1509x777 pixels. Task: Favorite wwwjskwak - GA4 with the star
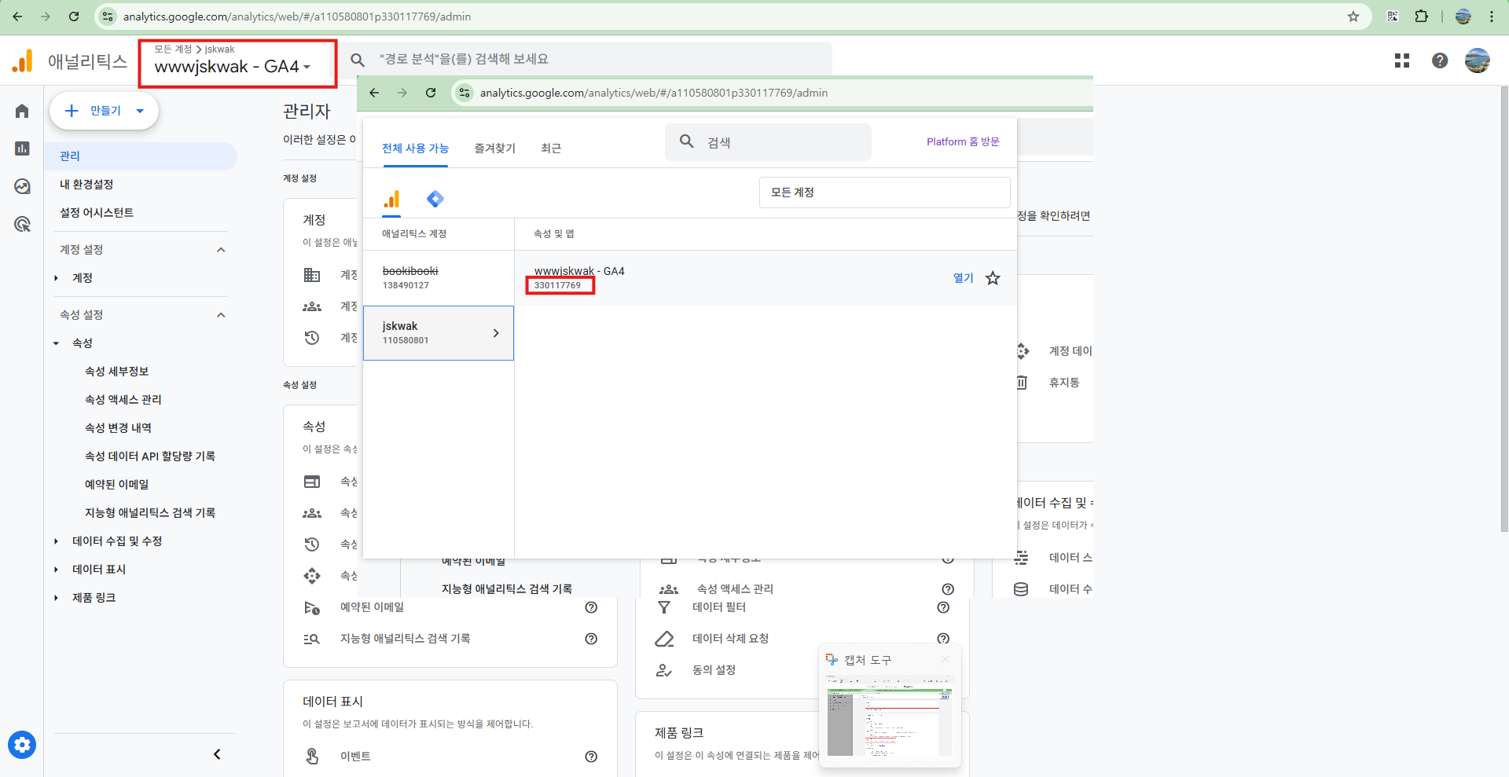993,278
